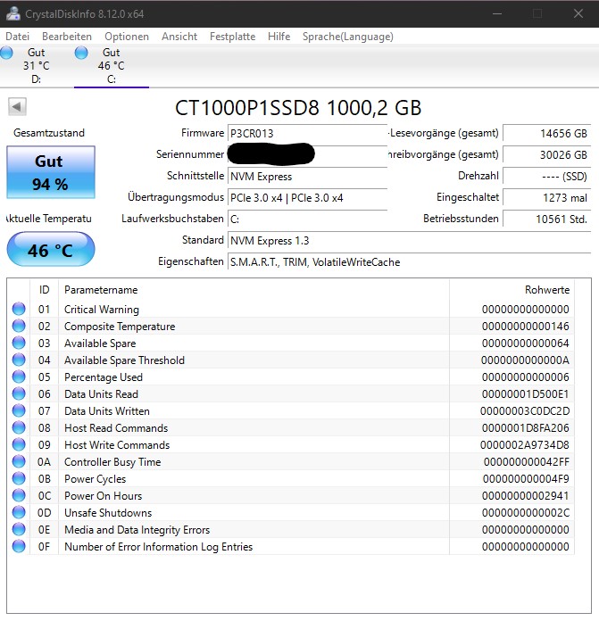Click the Schnittstelle field NVM Express
599x621 pixels.
point(307,177)
